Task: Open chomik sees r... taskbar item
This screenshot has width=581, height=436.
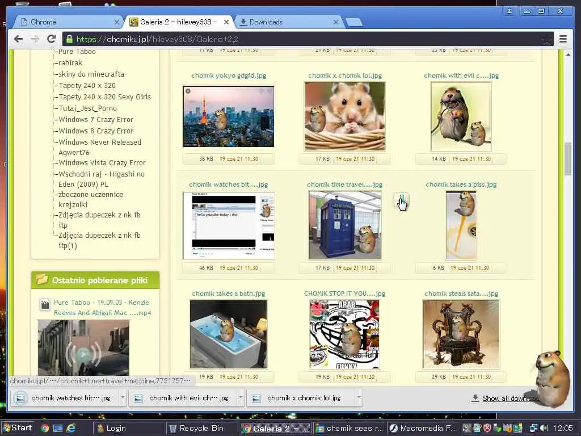Action: [x=349, y=428]
